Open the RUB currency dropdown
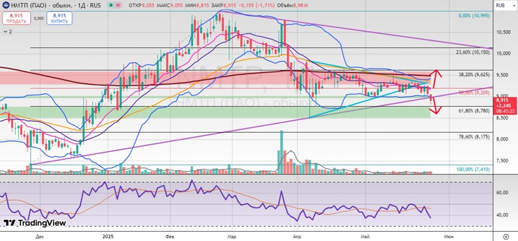Screen dimensions: 518x241 click(505, 6)
